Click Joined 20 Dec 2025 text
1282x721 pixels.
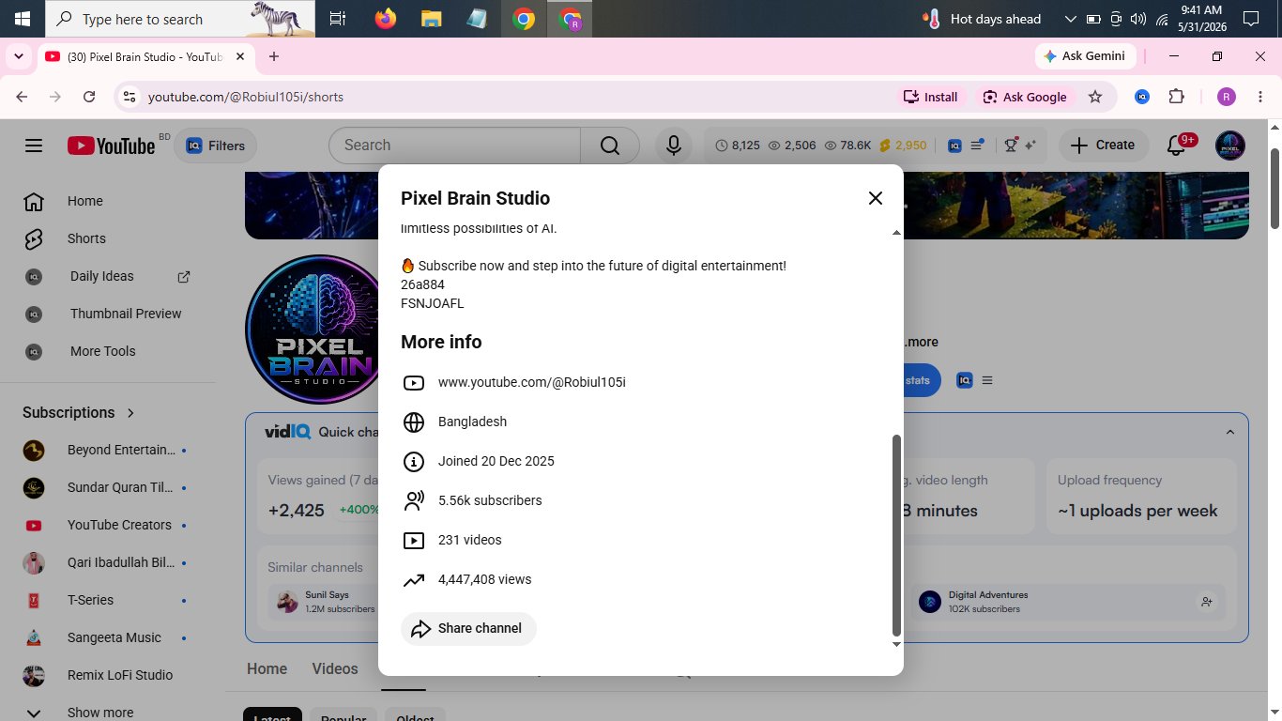tap(496, 461)
